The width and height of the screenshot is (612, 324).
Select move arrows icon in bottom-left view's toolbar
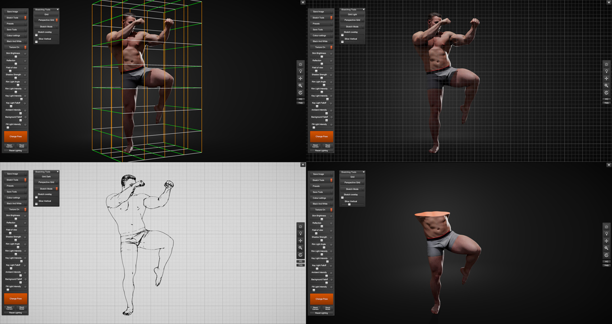pos(300,240)
